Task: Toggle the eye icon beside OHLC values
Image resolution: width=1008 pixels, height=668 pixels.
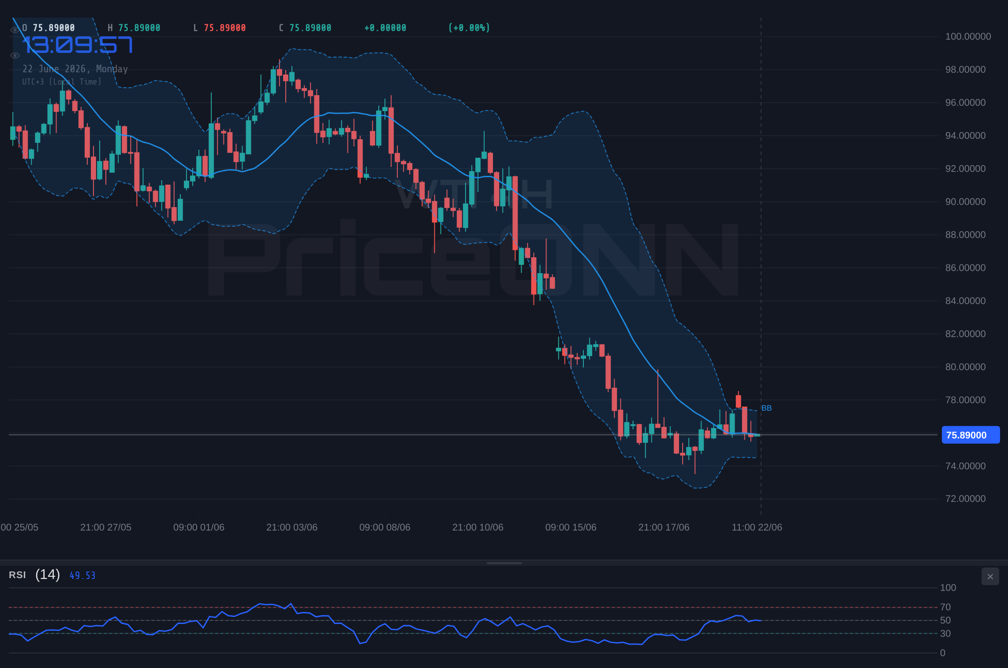Action: (x=15, y=30)
